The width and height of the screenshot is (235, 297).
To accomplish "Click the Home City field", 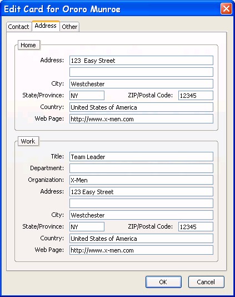I will tap(141, 84).
